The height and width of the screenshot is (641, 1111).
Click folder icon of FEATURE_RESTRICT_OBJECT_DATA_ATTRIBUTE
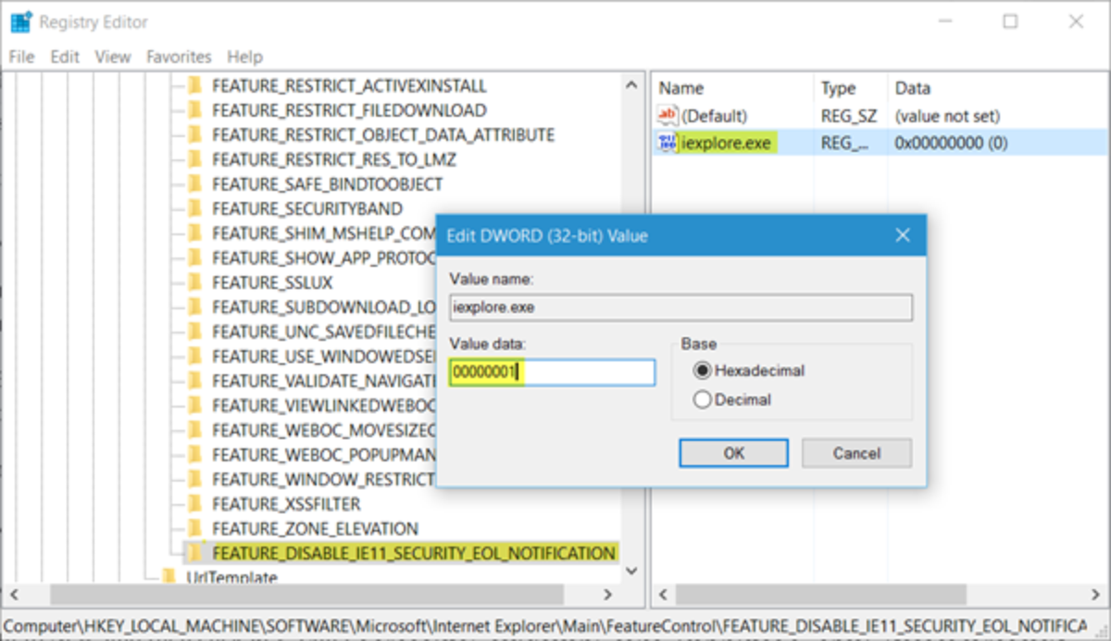(194, 135)
